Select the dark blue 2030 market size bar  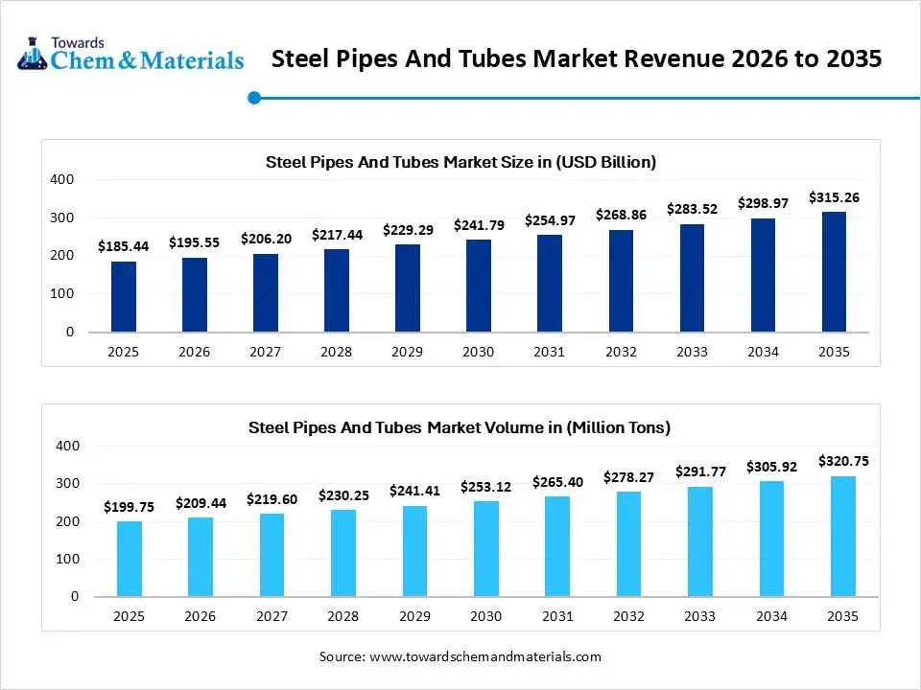pos(479,286)
